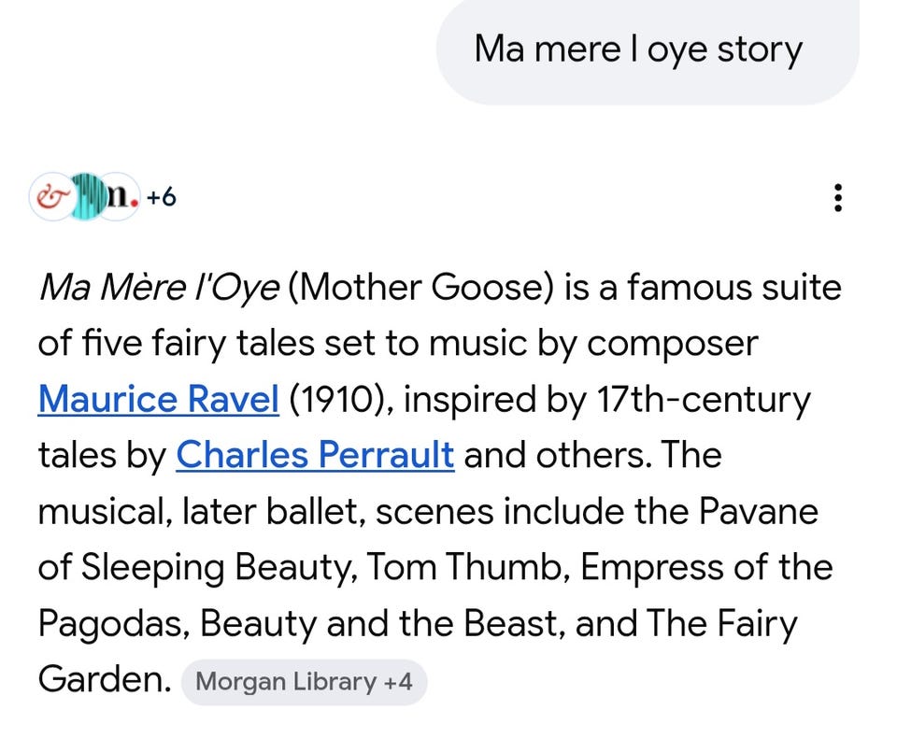Click the italic 'Ma Mère l'Oye' title
The width and height of the screenshot is (897, 738).
click(158, 288)
